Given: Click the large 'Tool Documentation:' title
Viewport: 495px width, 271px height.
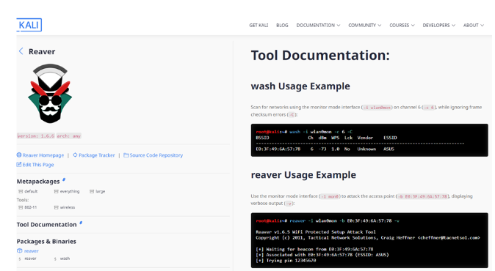Looking at the screenshot, I should (320, 56).
